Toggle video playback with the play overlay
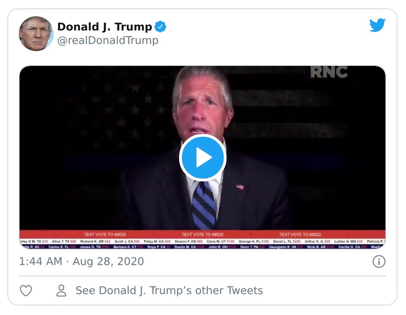Viewport: 406px width, 315px height. pos(203,158)
